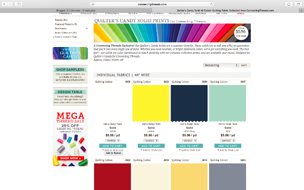
Task: Go forward with Safari's forward arrow
Action: (10, 4)
